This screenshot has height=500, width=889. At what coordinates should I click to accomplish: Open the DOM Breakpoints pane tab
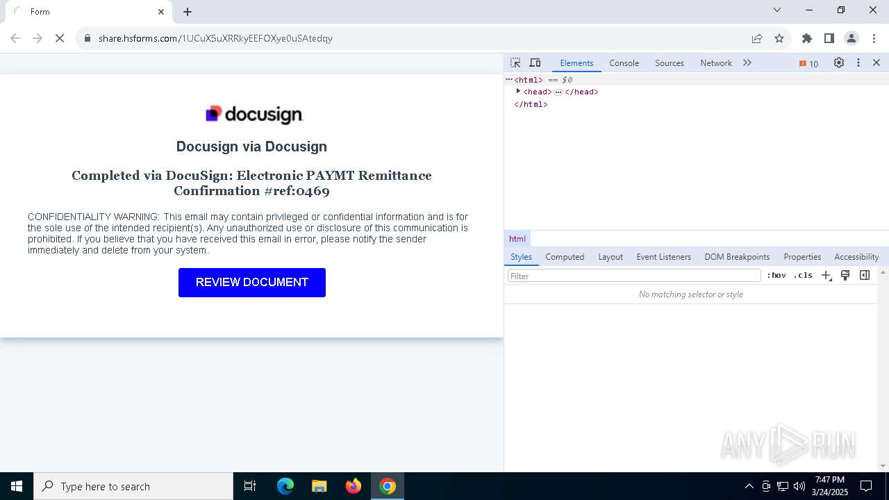pos(737,256)
